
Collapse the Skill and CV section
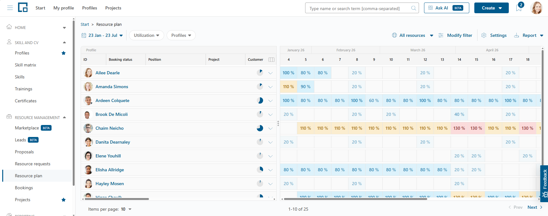(x=65, y=43)
